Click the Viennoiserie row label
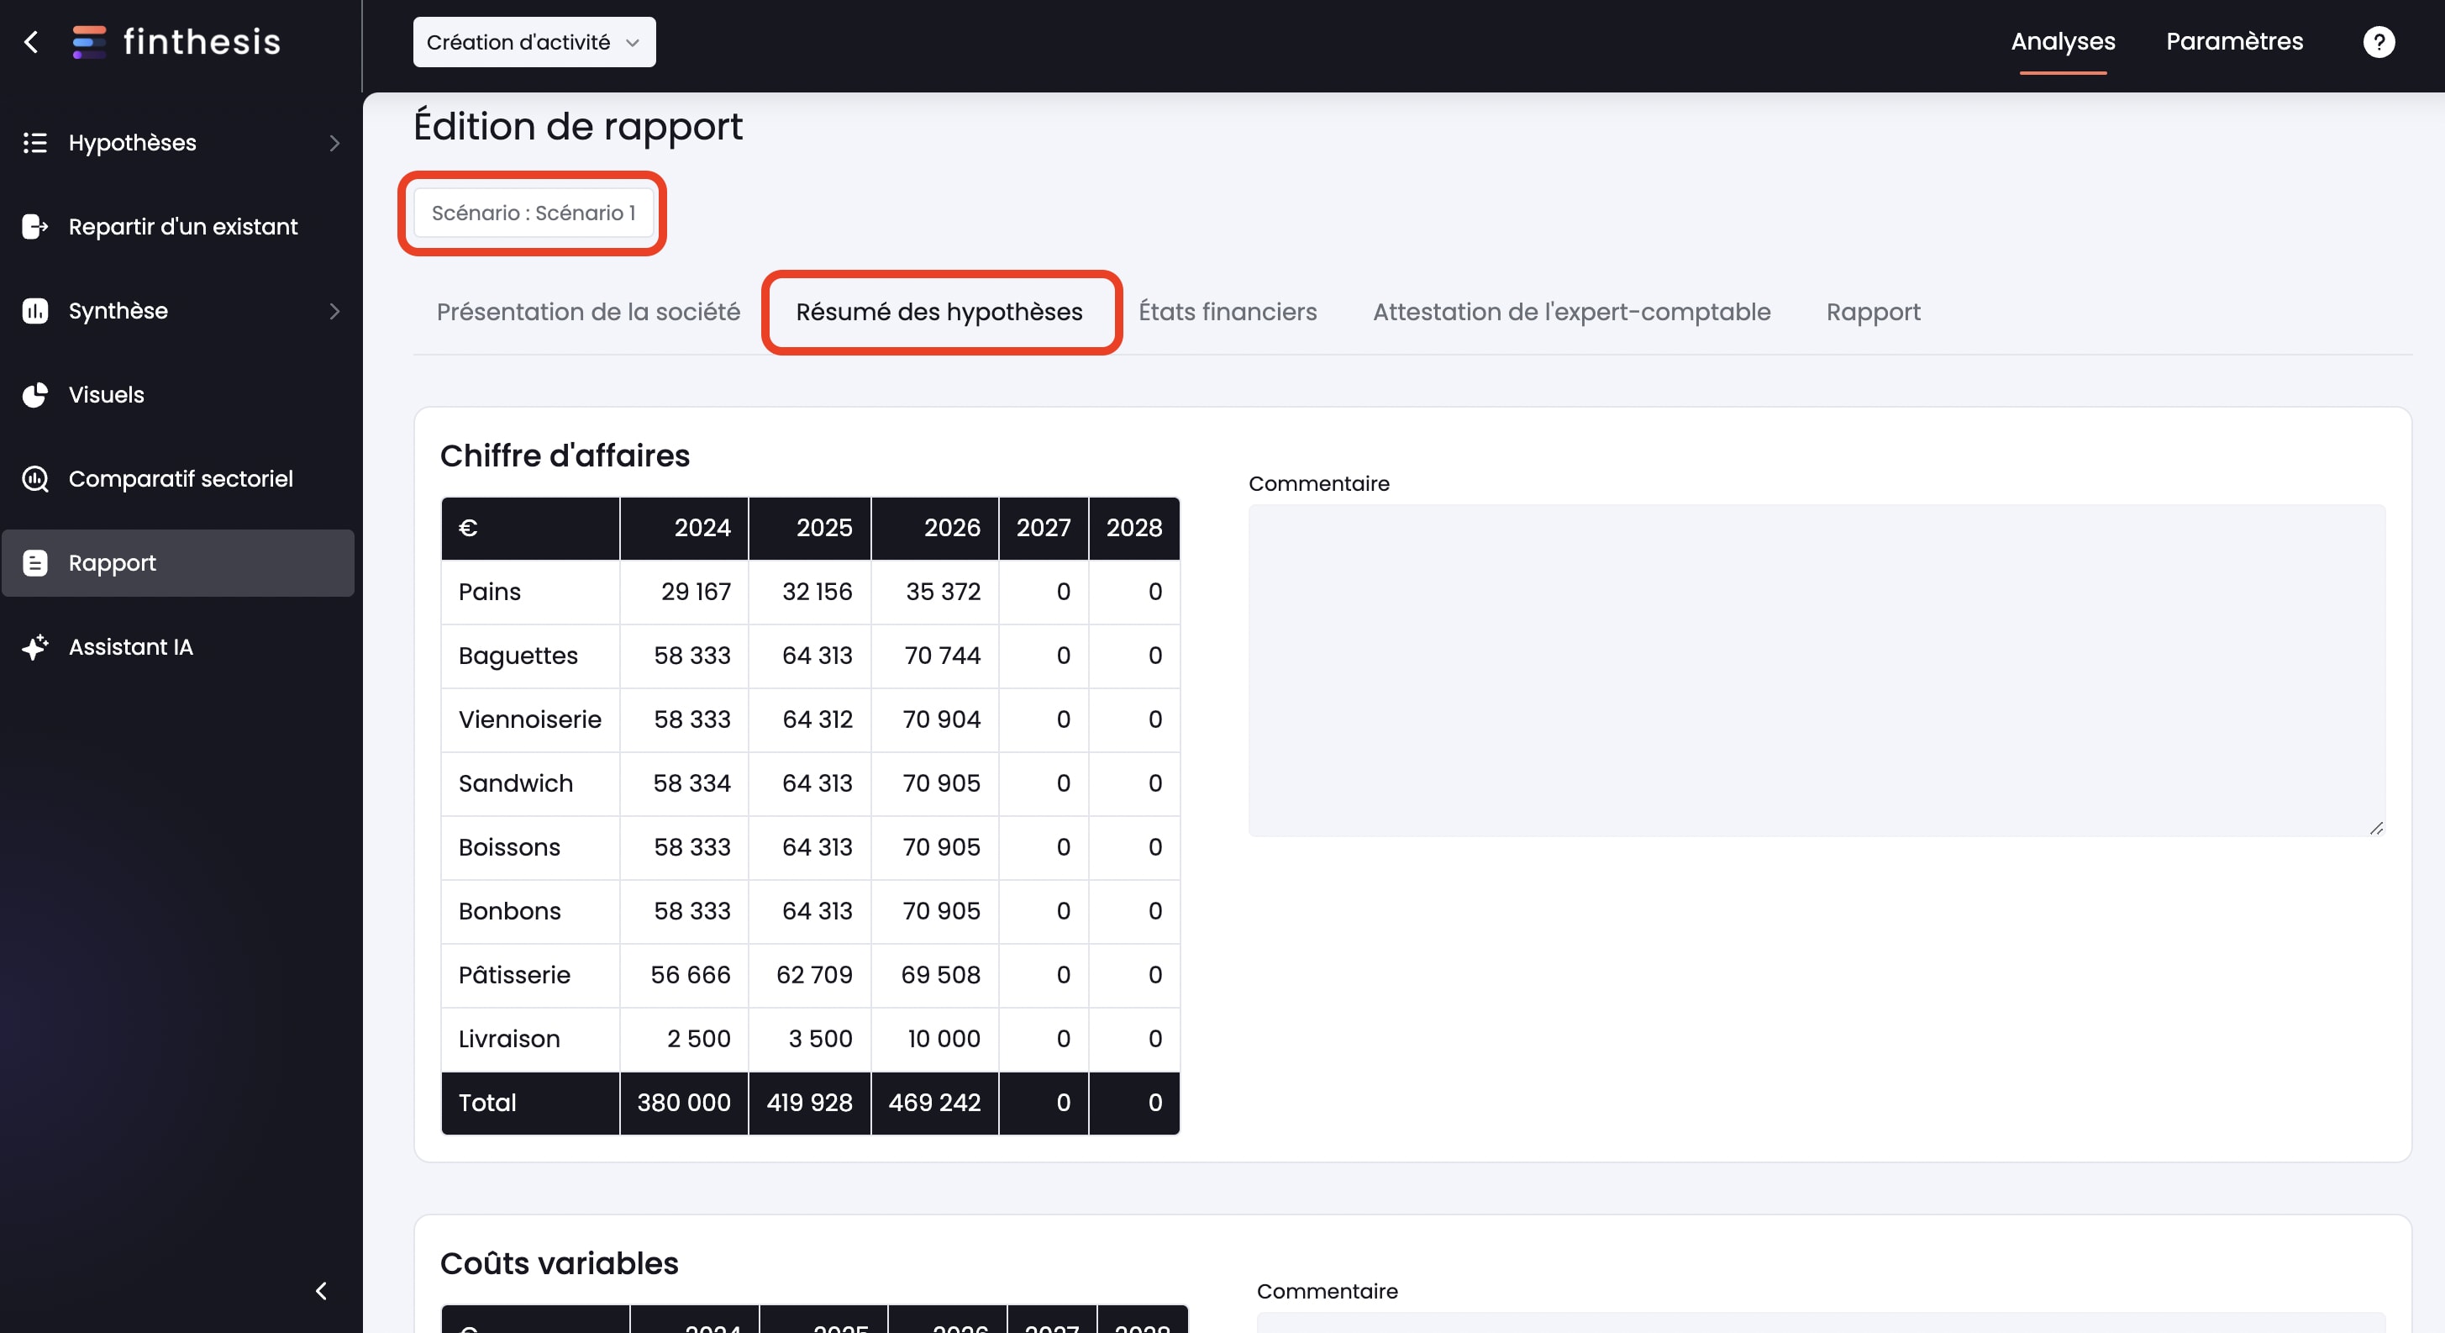 click(529, 719)
